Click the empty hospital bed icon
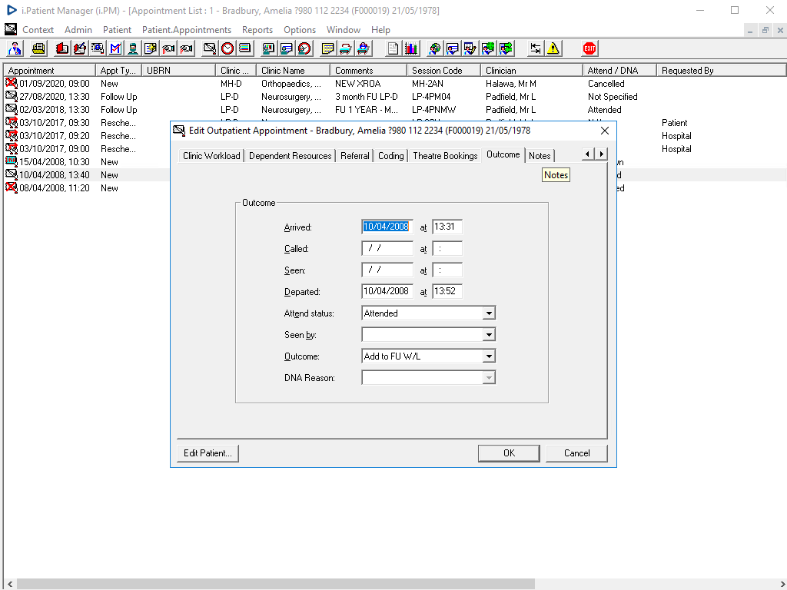 345,48
